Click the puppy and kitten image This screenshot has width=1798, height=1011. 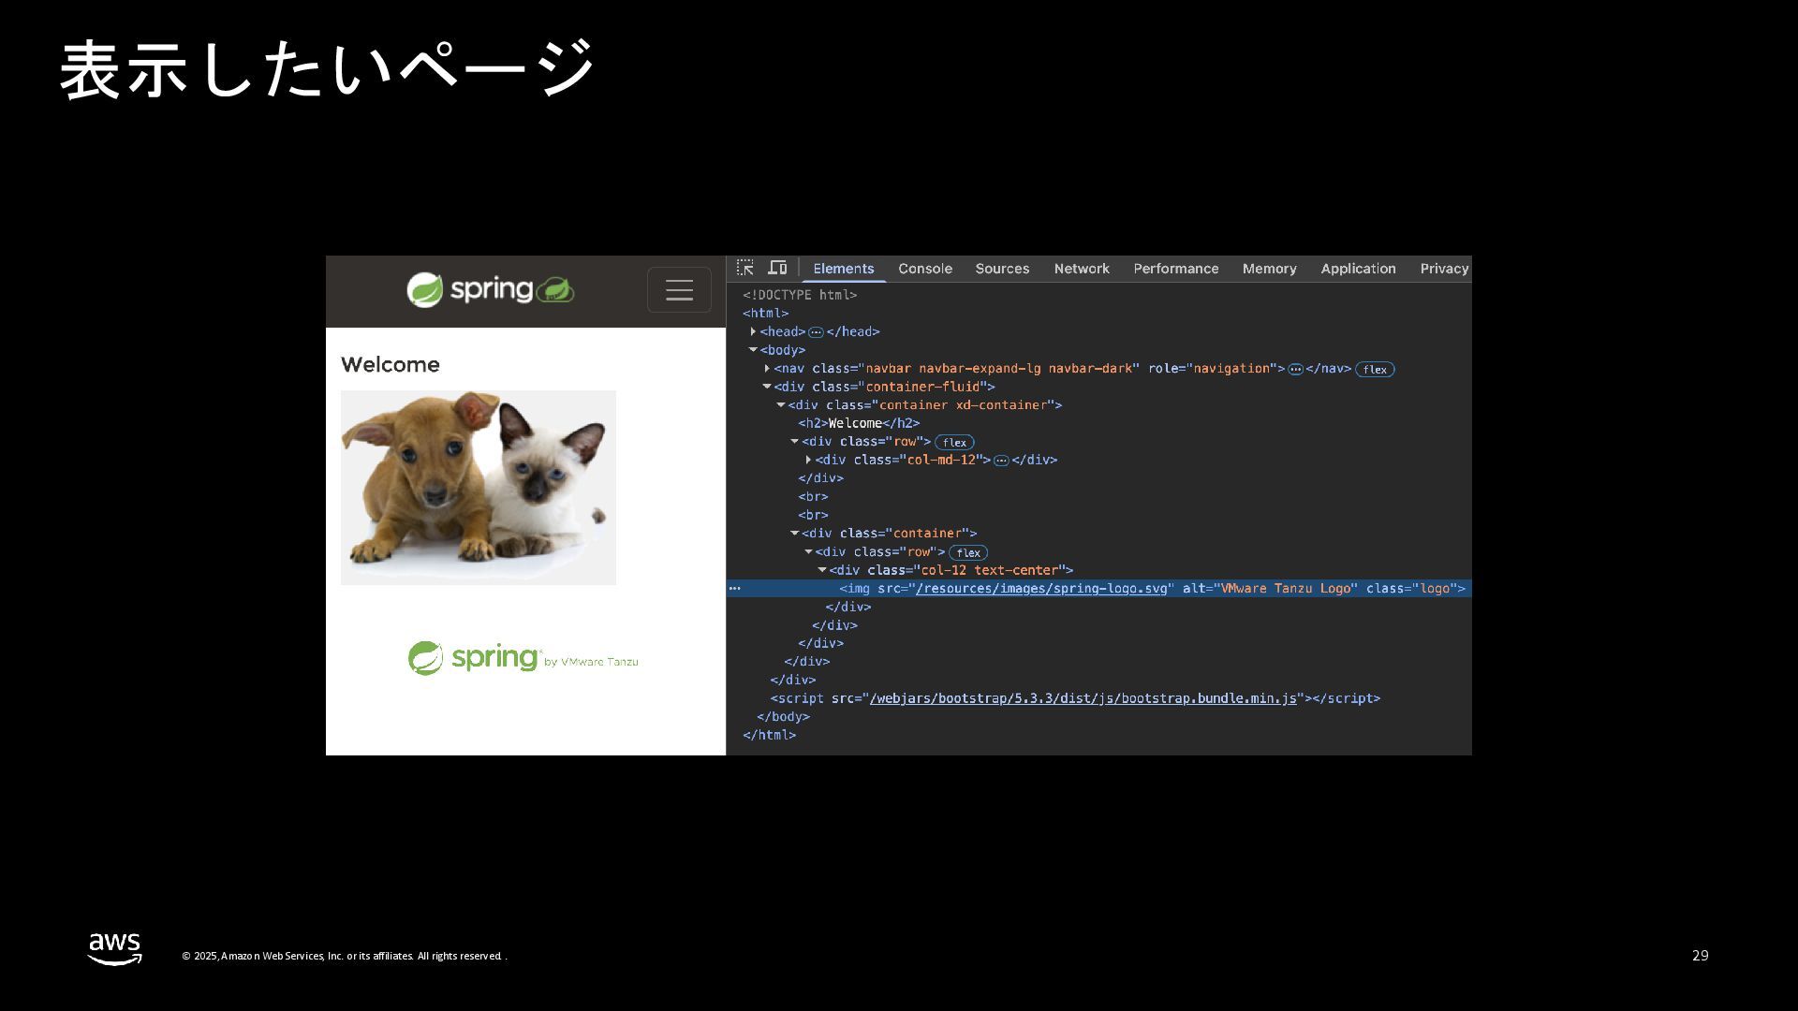pos(478,488)
